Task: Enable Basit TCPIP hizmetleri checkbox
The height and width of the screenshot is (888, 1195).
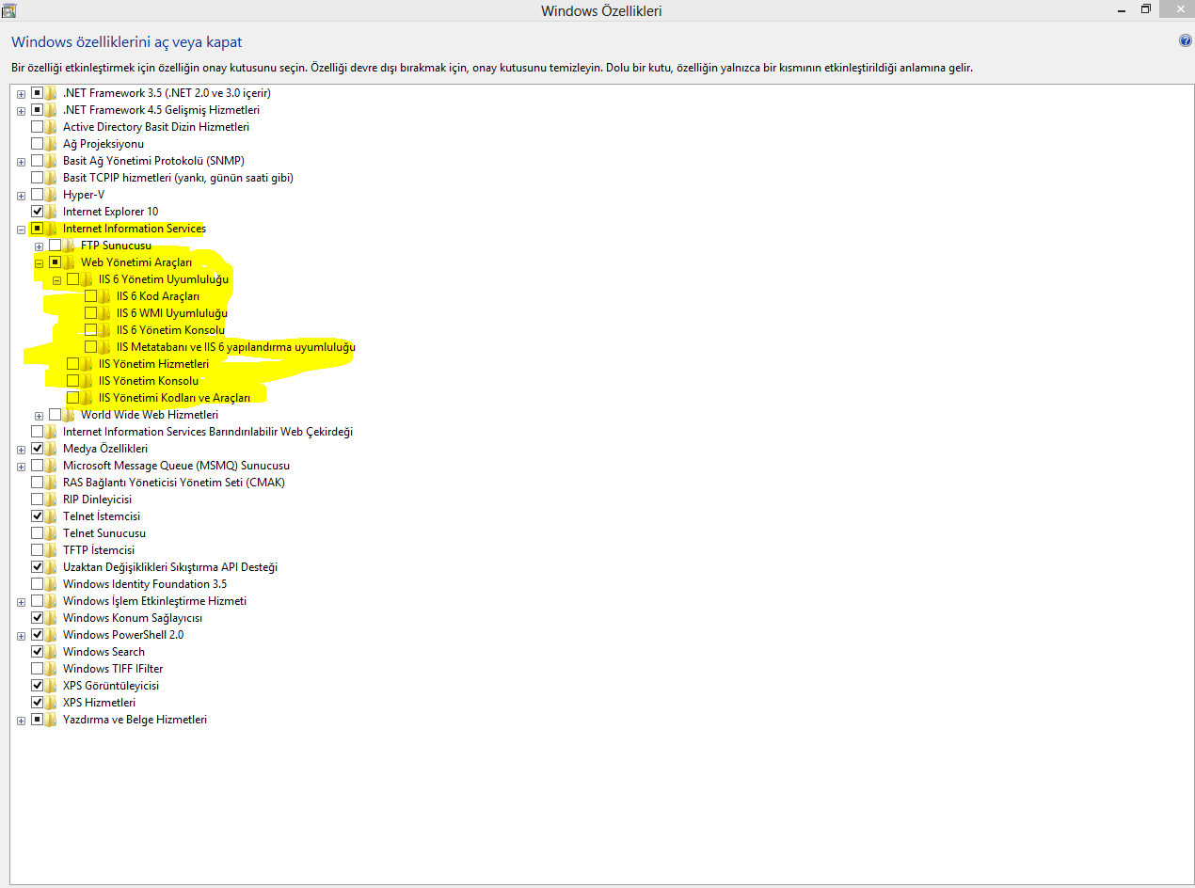Action: [x=38, y=178]
